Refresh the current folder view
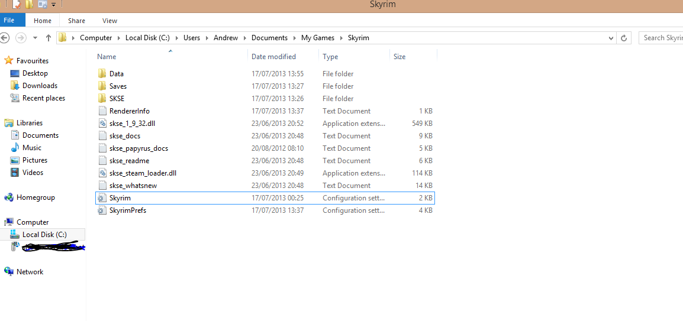The image size is (683, 321). coord(624,38)
